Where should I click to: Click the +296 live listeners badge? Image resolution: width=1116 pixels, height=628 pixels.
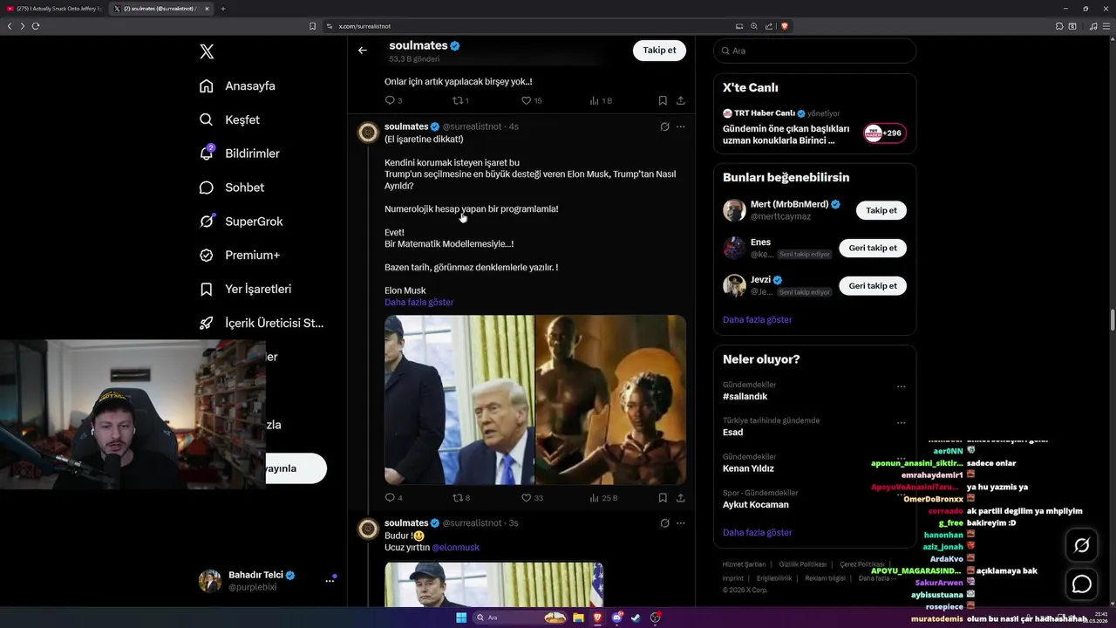click(885, 133)
